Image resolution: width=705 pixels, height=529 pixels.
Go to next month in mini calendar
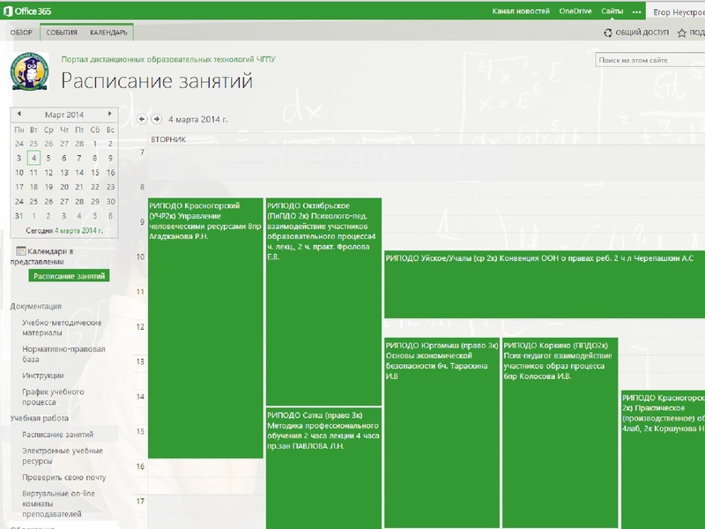(x=109, y=115)
